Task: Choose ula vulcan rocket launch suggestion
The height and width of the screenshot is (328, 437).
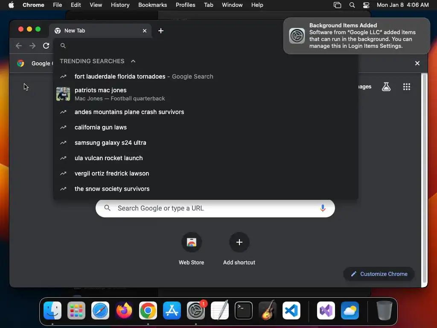Action: (206, 158)
